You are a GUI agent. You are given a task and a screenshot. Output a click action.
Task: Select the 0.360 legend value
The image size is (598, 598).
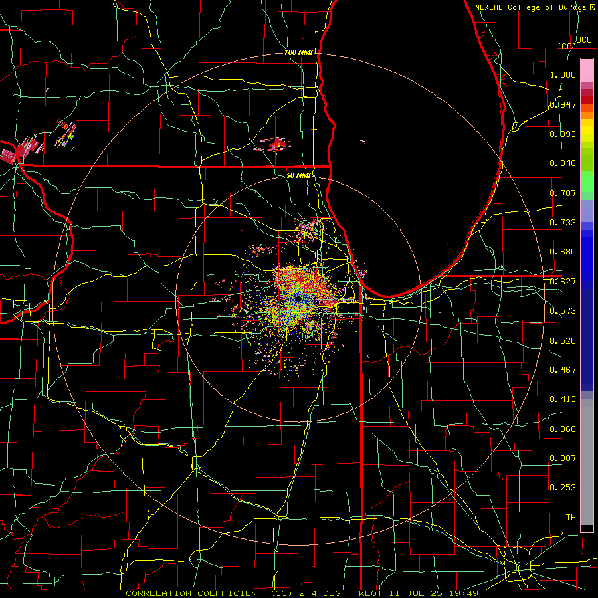coord(563,429)
